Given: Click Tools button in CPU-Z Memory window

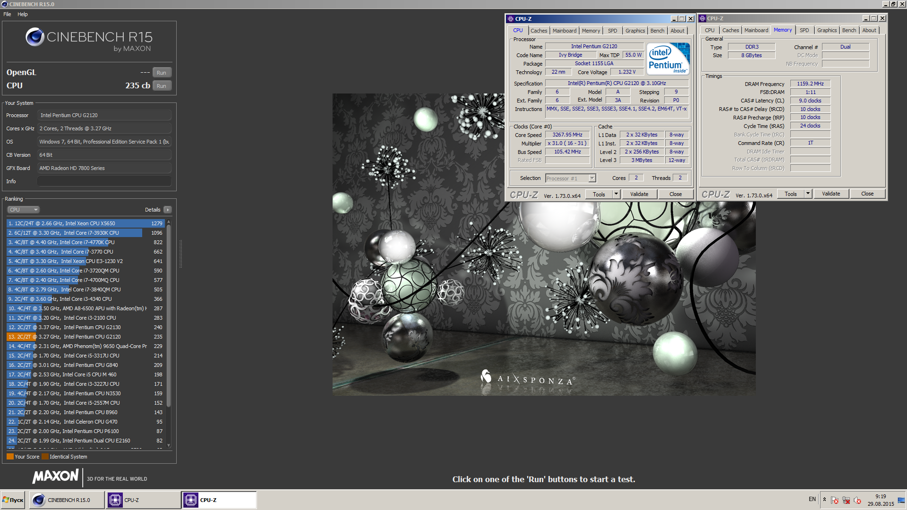Looking at the screenshot, I should tap(791, 194).
